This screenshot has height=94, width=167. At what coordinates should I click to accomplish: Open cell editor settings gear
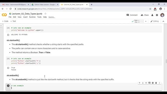153,83
